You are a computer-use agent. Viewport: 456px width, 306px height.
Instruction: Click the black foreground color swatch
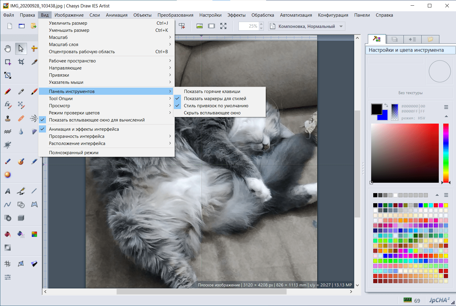point(376,109)
